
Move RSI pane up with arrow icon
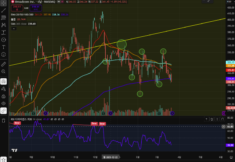[206, 119]
